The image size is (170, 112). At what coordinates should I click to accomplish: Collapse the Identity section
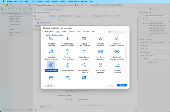(56, 20)
